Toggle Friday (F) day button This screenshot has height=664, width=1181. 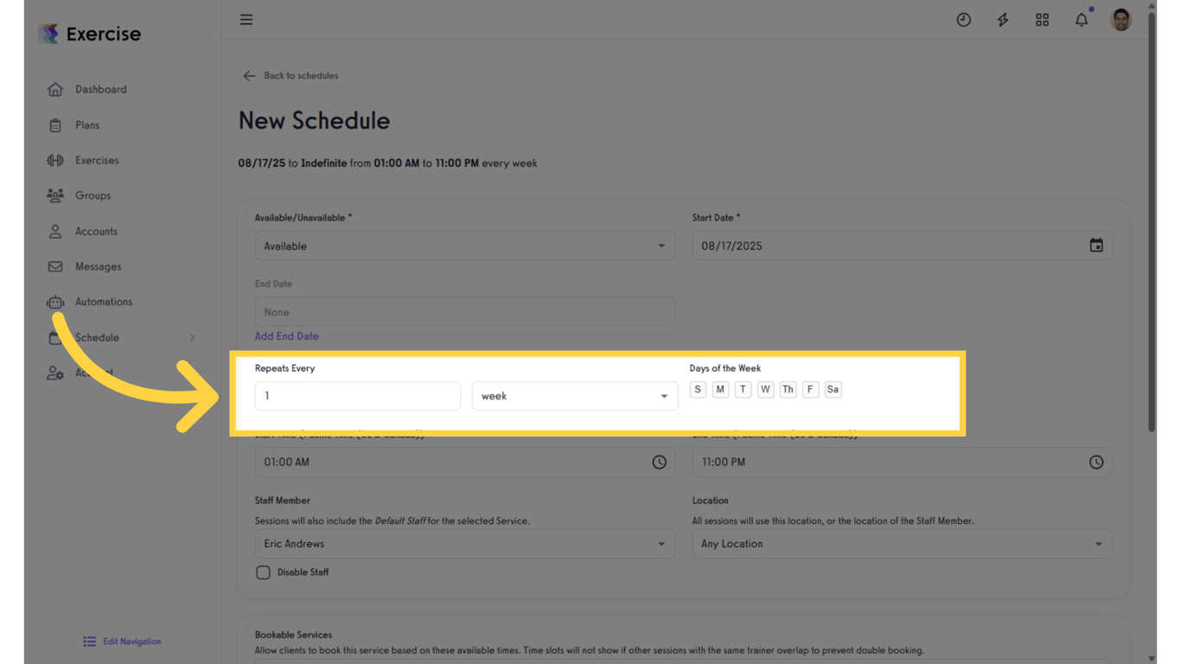click(x=810, y=389)
